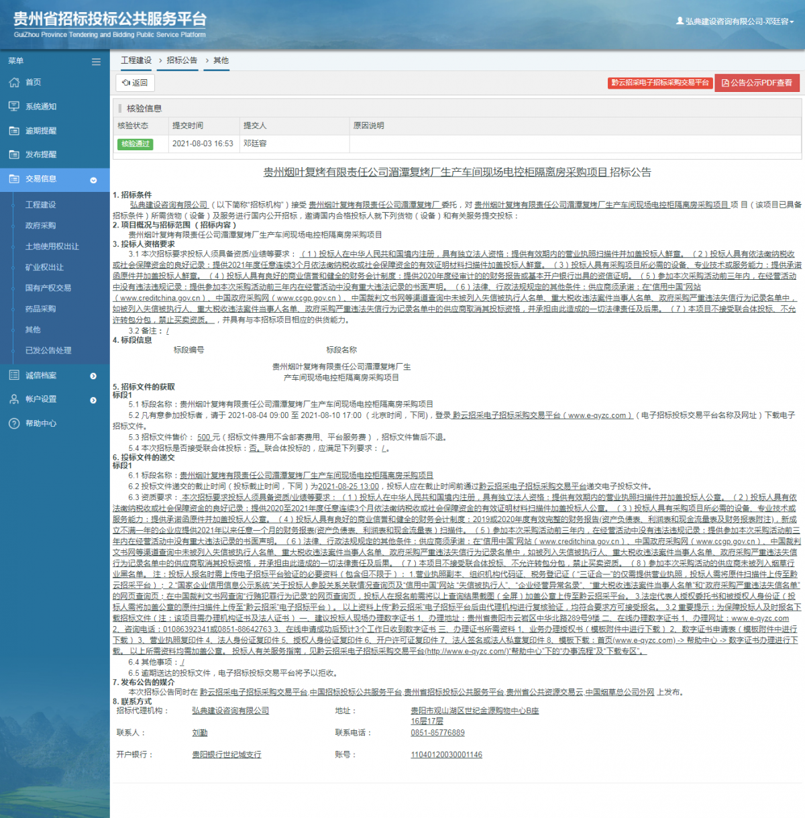Click the 帐户设置 user icon
The width and height of the screenshot is (805, 818).
(x=14, y=399)
